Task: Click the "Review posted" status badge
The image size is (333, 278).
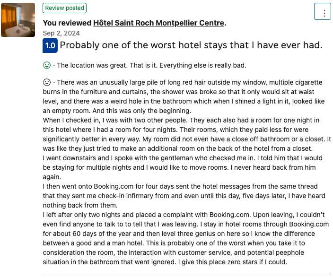Action: click(64, 8)
